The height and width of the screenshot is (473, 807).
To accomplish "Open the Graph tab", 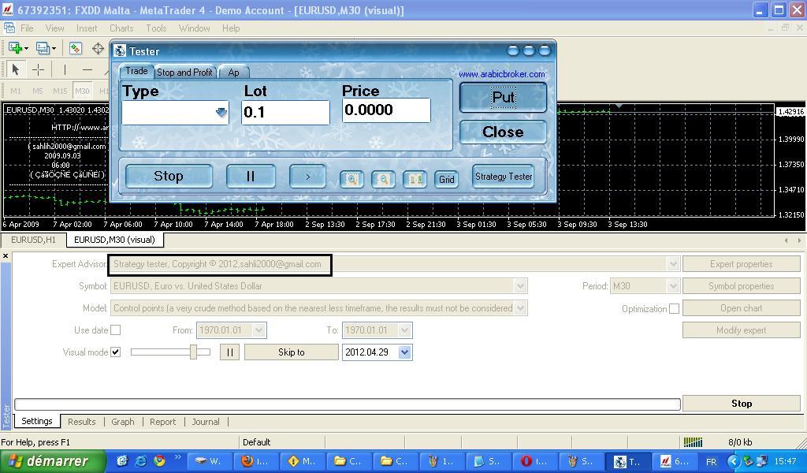I will click(122, 422).
